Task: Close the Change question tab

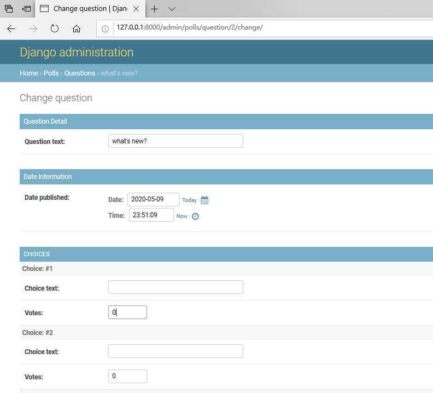Action: point(136,9)
